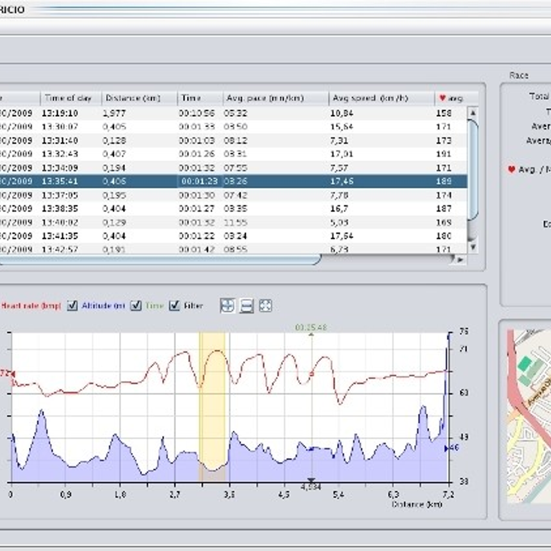Click the Distance (km) axis label under chart
This screenshot has height=551, width=551.
pyautogui.click(x=417, y=504)
